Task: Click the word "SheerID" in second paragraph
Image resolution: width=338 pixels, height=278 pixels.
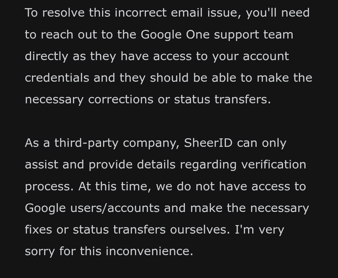Action: click(208, 143)
